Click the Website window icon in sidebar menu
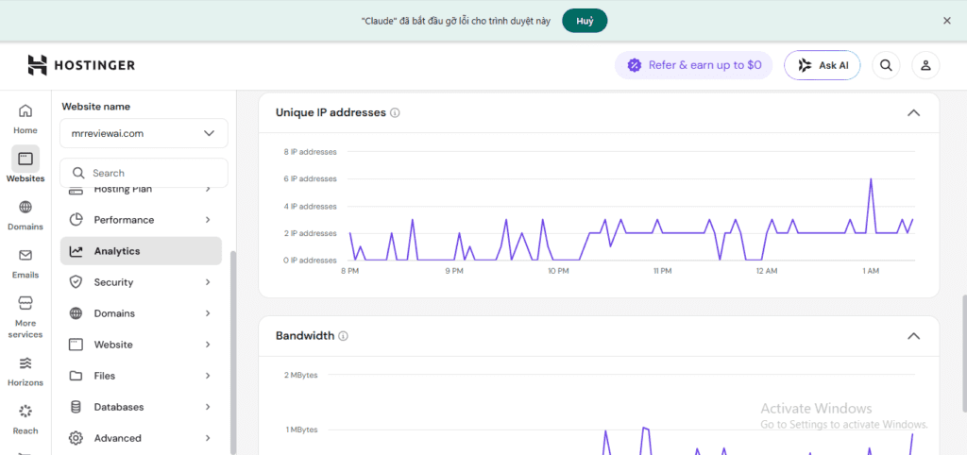 [x=76, y=345]
